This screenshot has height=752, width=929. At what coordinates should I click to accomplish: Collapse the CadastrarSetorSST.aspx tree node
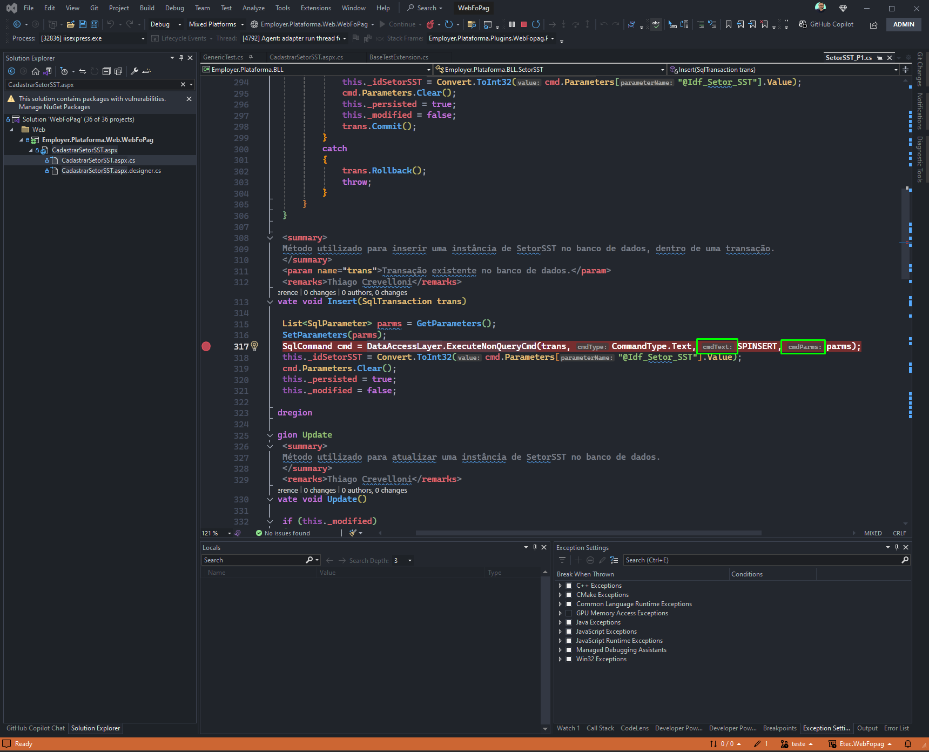[x=31, y=150]
